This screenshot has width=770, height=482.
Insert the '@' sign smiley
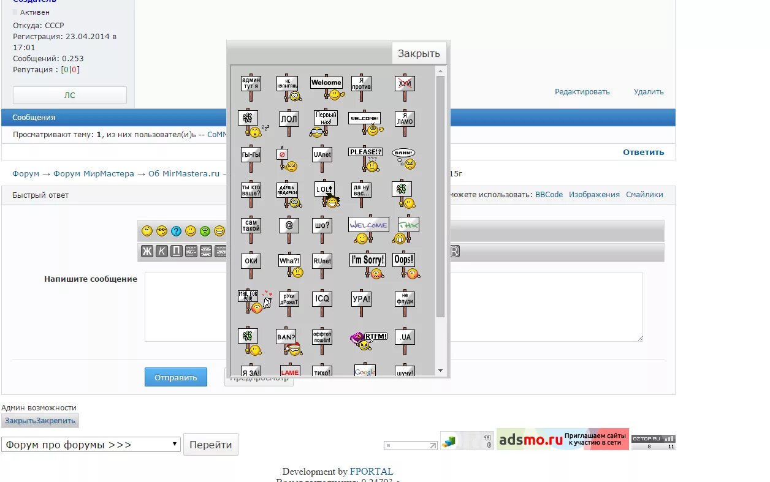coord(289,230)
